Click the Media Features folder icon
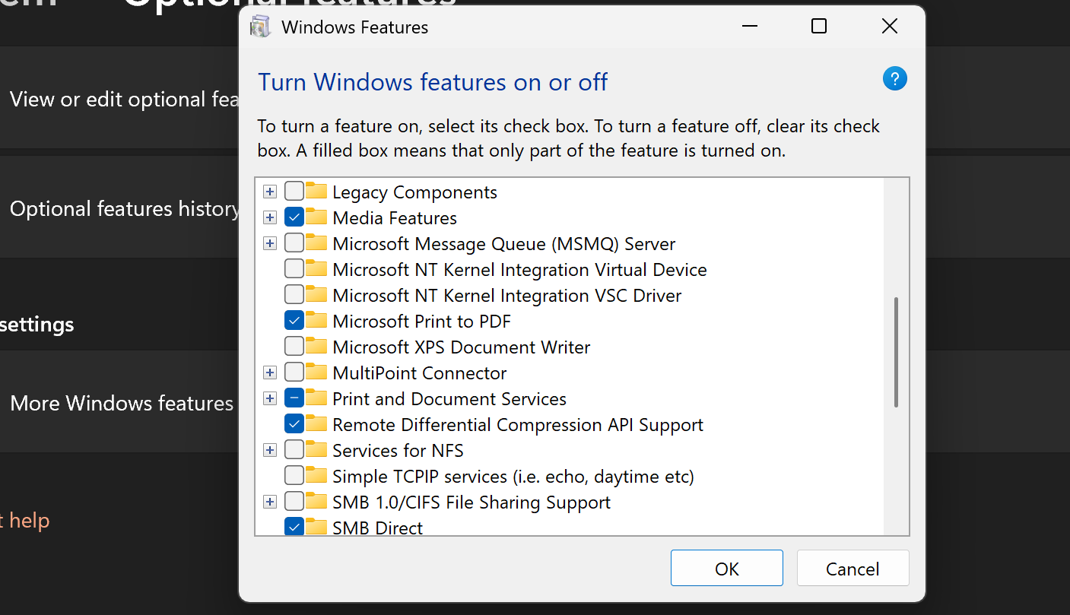This screenshot has height=615, width=1070. point(316,218)
